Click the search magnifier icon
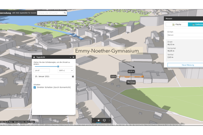Viewport: 203px width, 135px height. pos(65,13)
